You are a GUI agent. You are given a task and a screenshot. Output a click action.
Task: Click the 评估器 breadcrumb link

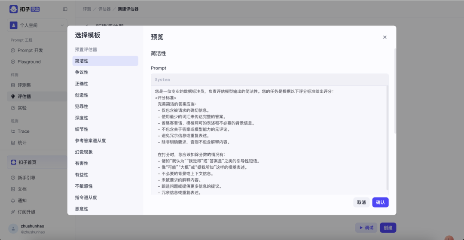[104, 9]
